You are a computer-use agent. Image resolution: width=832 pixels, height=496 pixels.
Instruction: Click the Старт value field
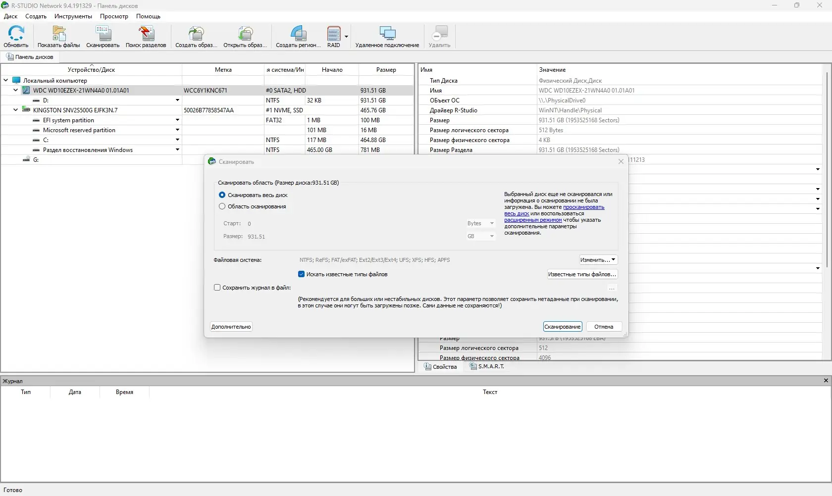pyautogui.click(x=354, y=223)
